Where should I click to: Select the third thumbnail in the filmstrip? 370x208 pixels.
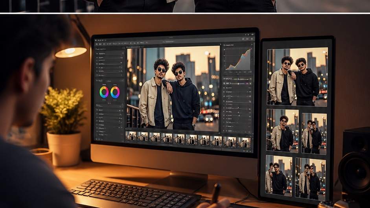click(155, 137)
